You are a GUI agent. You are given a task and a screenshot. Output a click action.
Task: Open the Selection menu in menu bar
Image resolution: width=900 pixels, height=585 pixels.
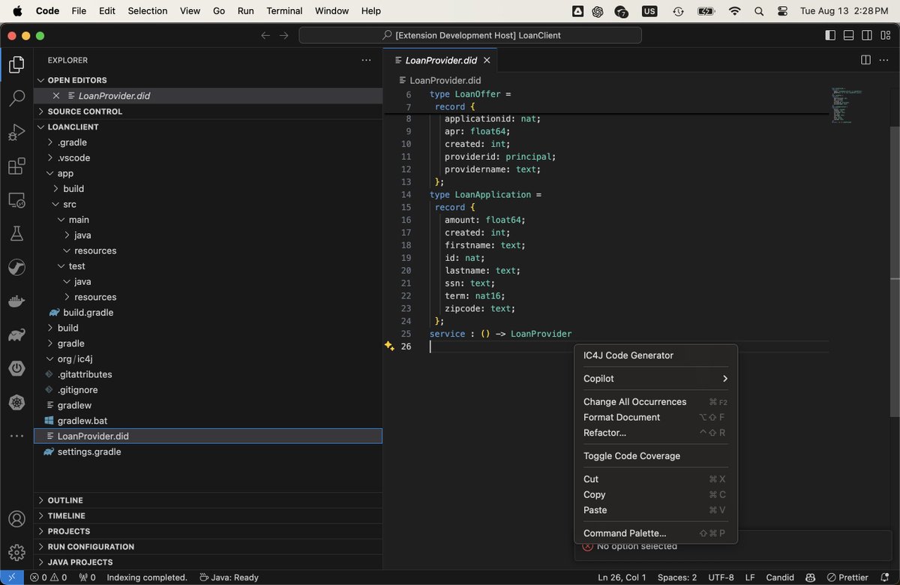coord(148,11)
